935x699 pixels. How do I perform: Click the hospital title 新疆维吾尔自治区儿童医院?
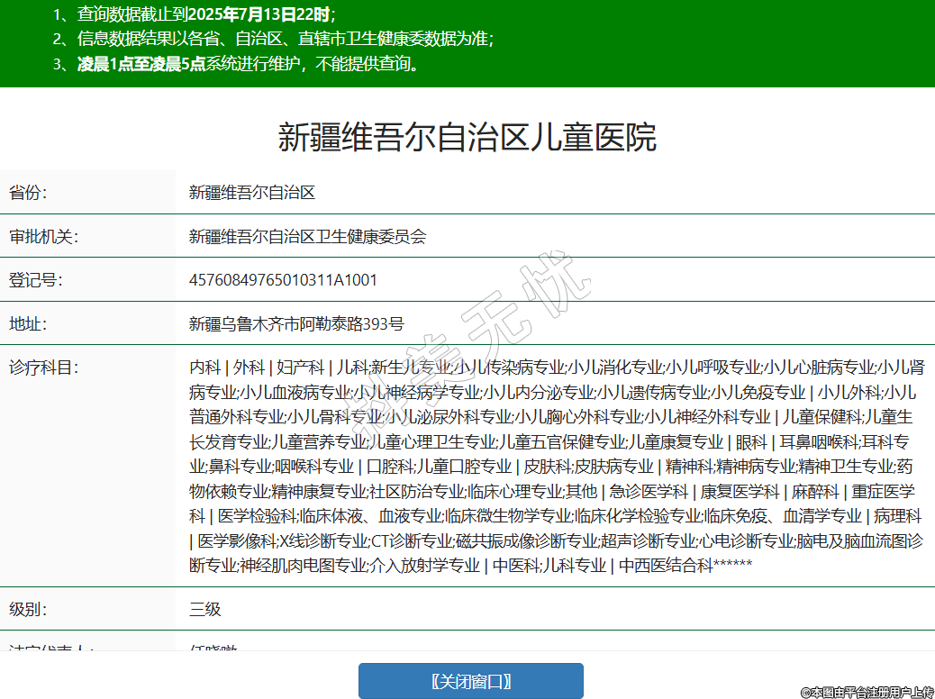pyautogui.click(x=467, y=137)
